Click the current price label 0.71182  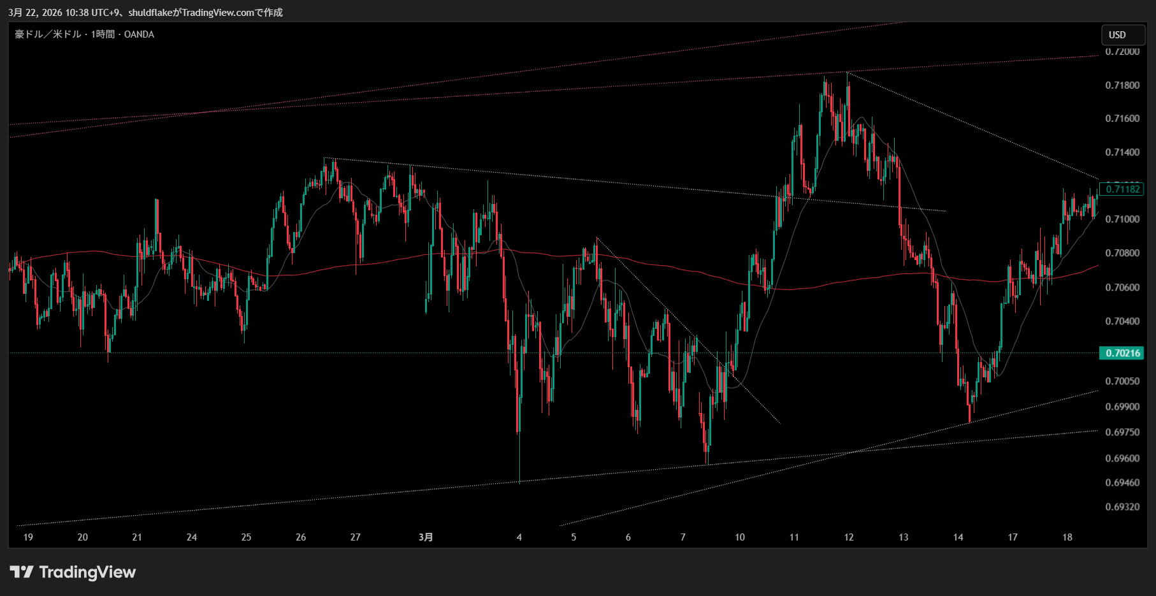click(x=1122, y=189)
